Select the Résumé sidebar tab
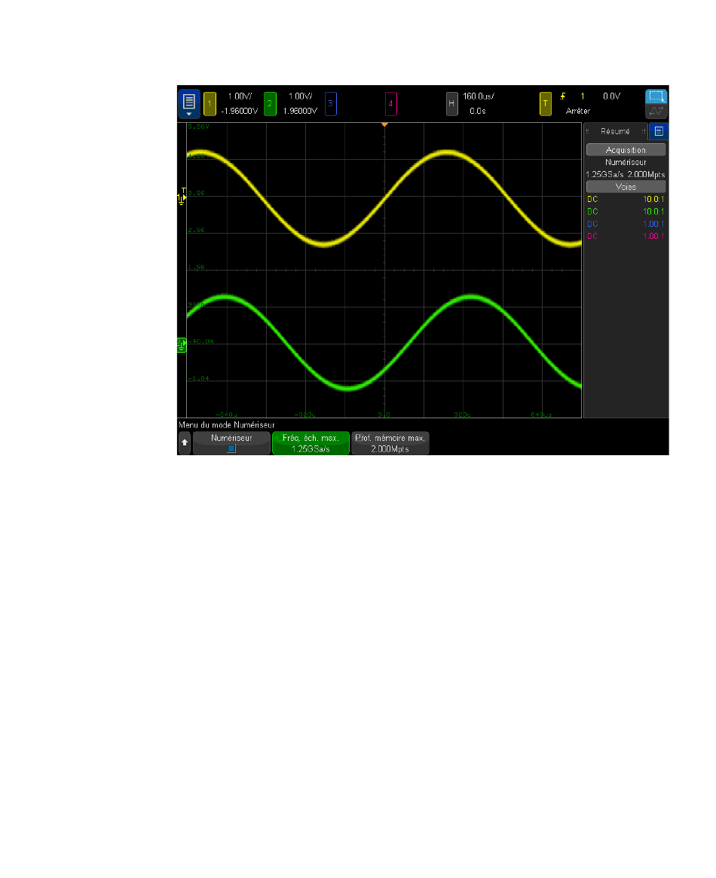 click(615, 131)
